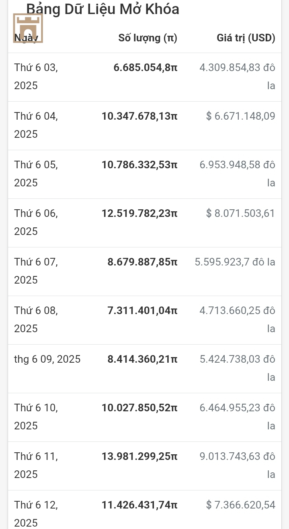This screenshot has width=289, height=529.
Task: Tap the castle gate logo icon
Action: point(28,28)
